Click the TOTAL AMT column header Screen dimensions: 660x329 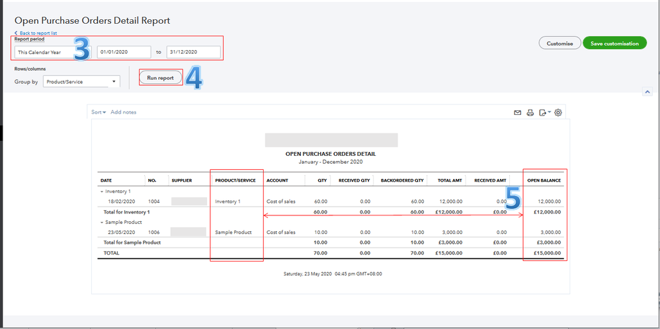pyautogui.click(x=449, y=180)
